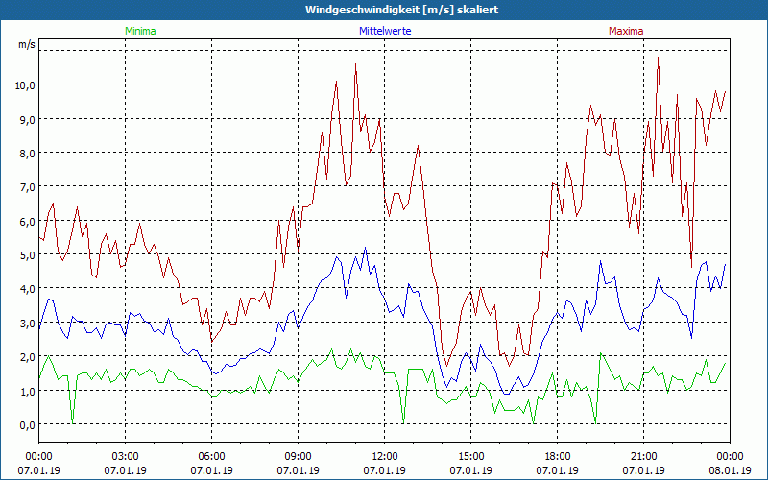Click the 5,0 y-axis value
The height and width of the screenshot is (480, 768).
28,254
